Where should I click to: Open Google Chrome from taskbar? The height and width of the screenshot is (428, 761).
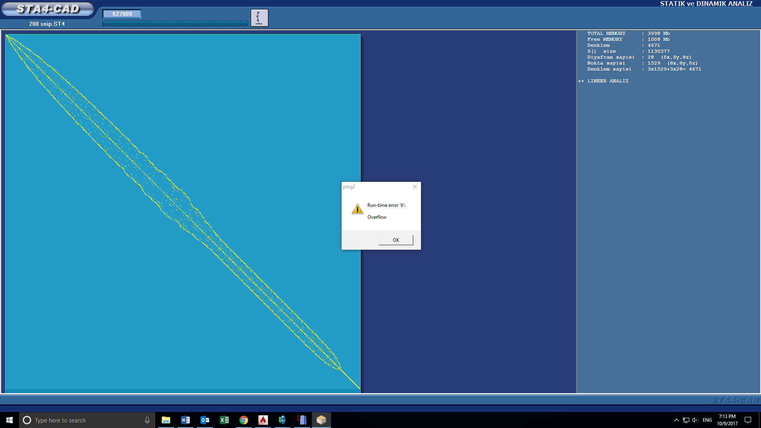pos(243,420)
